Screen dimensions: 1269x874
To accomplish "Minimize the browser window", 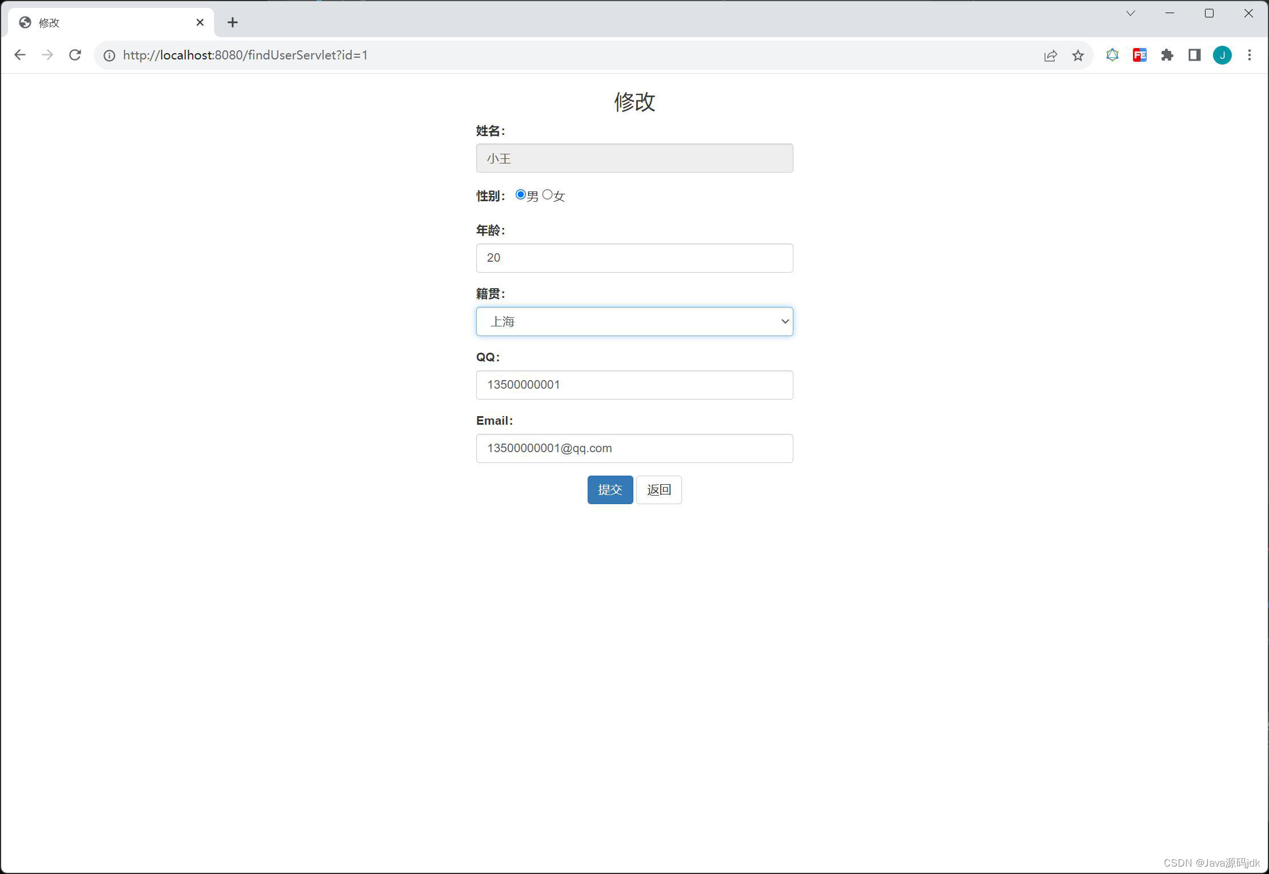I will tap(1170, 13).
